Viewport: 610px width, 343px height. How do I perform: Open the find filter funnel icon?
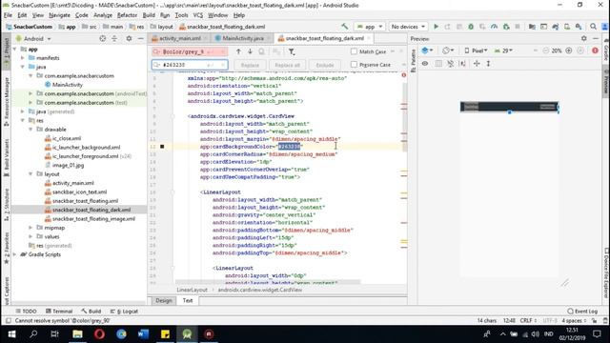(x=292, y=51)
